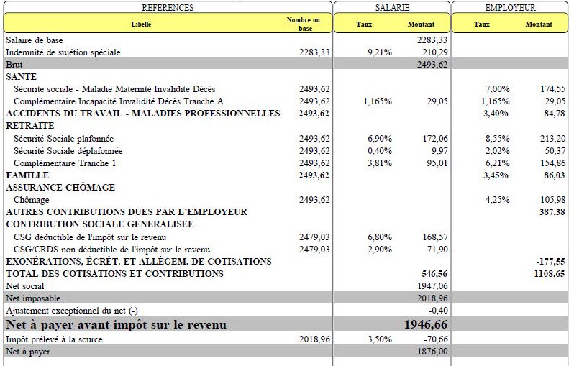Click the bold net before tax amount 1946,66

[x=425, y=325]
